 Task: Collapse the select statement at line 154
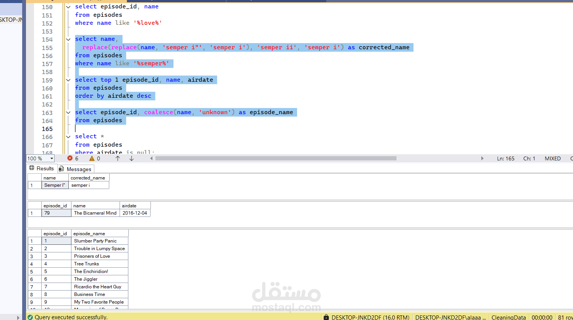click(x=68, y=39)
